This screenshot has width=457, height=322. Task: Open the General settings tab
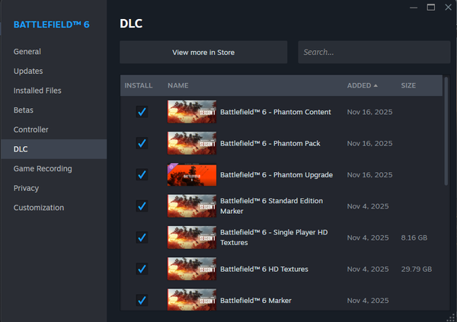tap(27, 52)
